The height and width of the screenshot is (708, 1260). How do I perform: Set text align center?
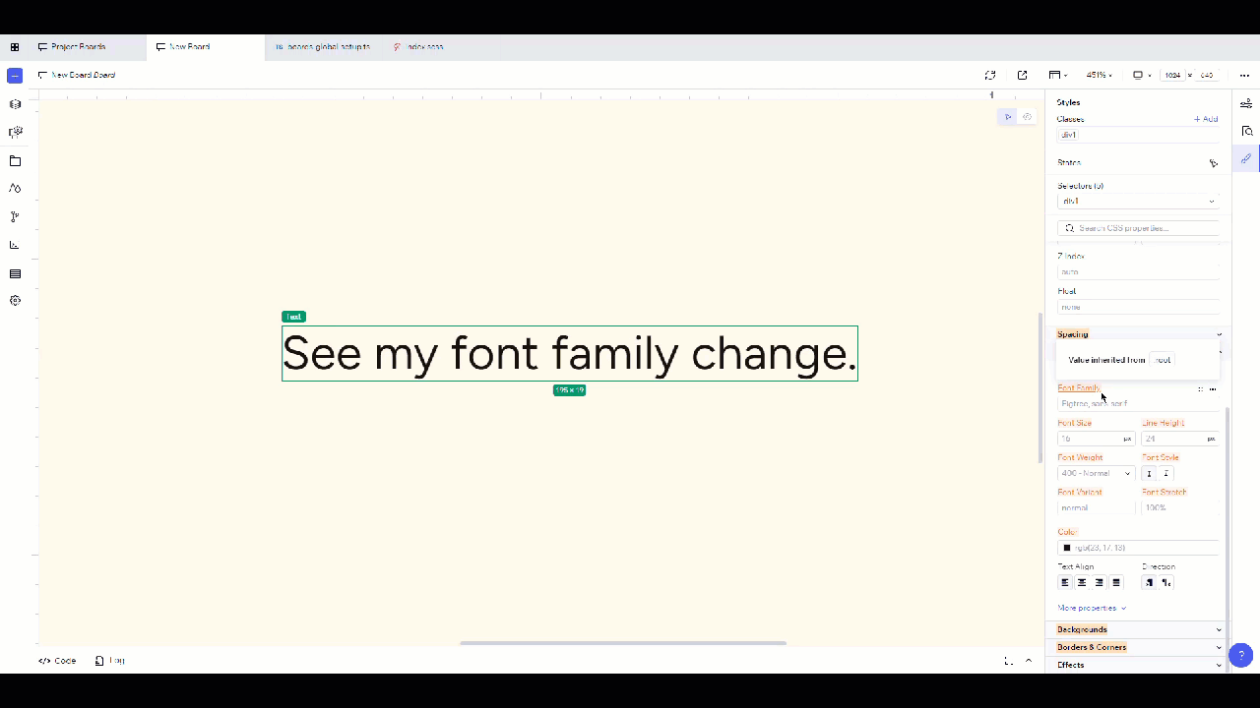[1082, 582]
